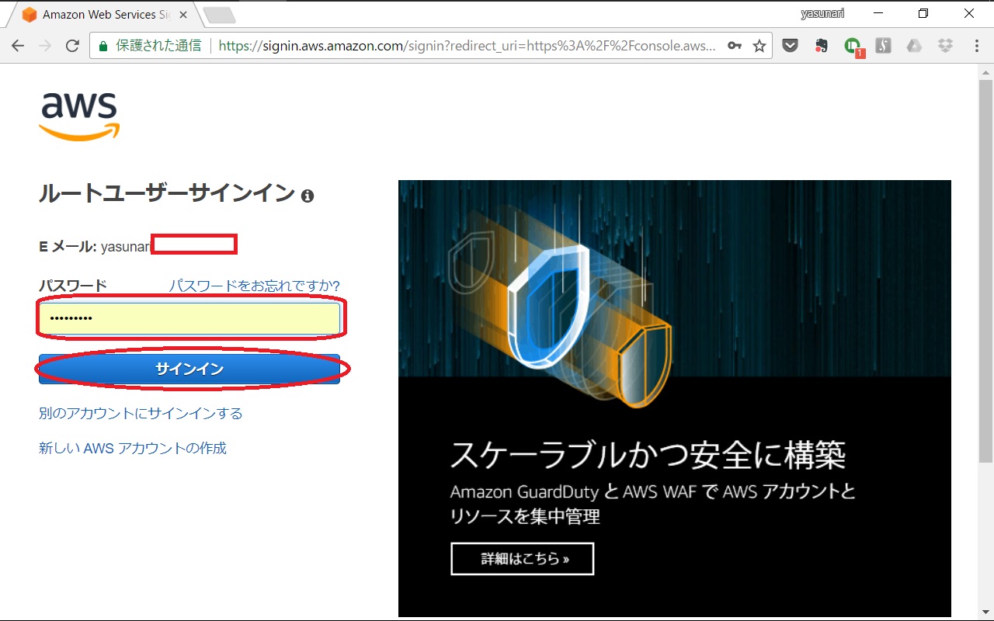This screenshot has height=621, width=994.
Task: Open Chrome three-dot menu
Action: point(977,46)
